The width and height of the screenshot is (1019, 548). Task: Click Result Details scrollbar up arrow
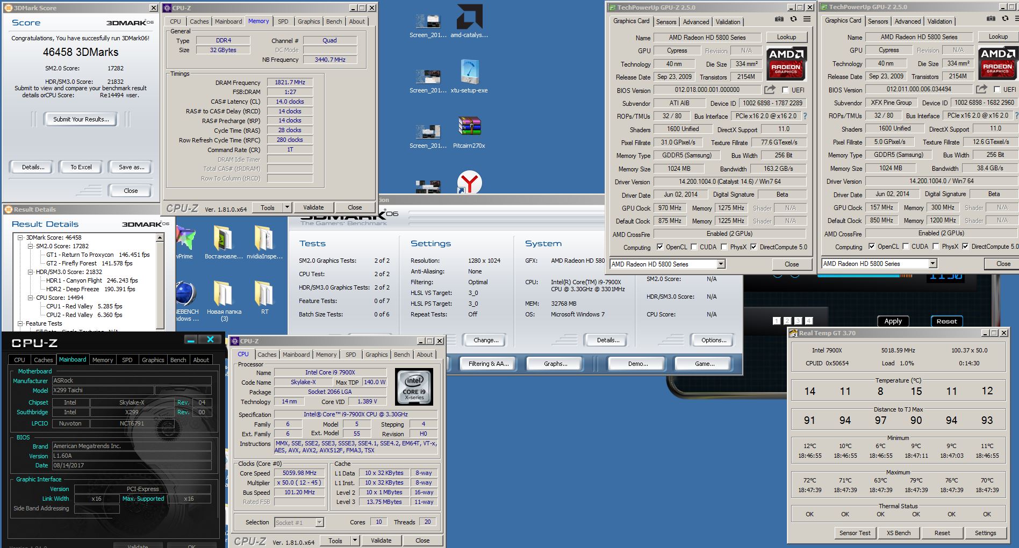(x=160, y=237)
